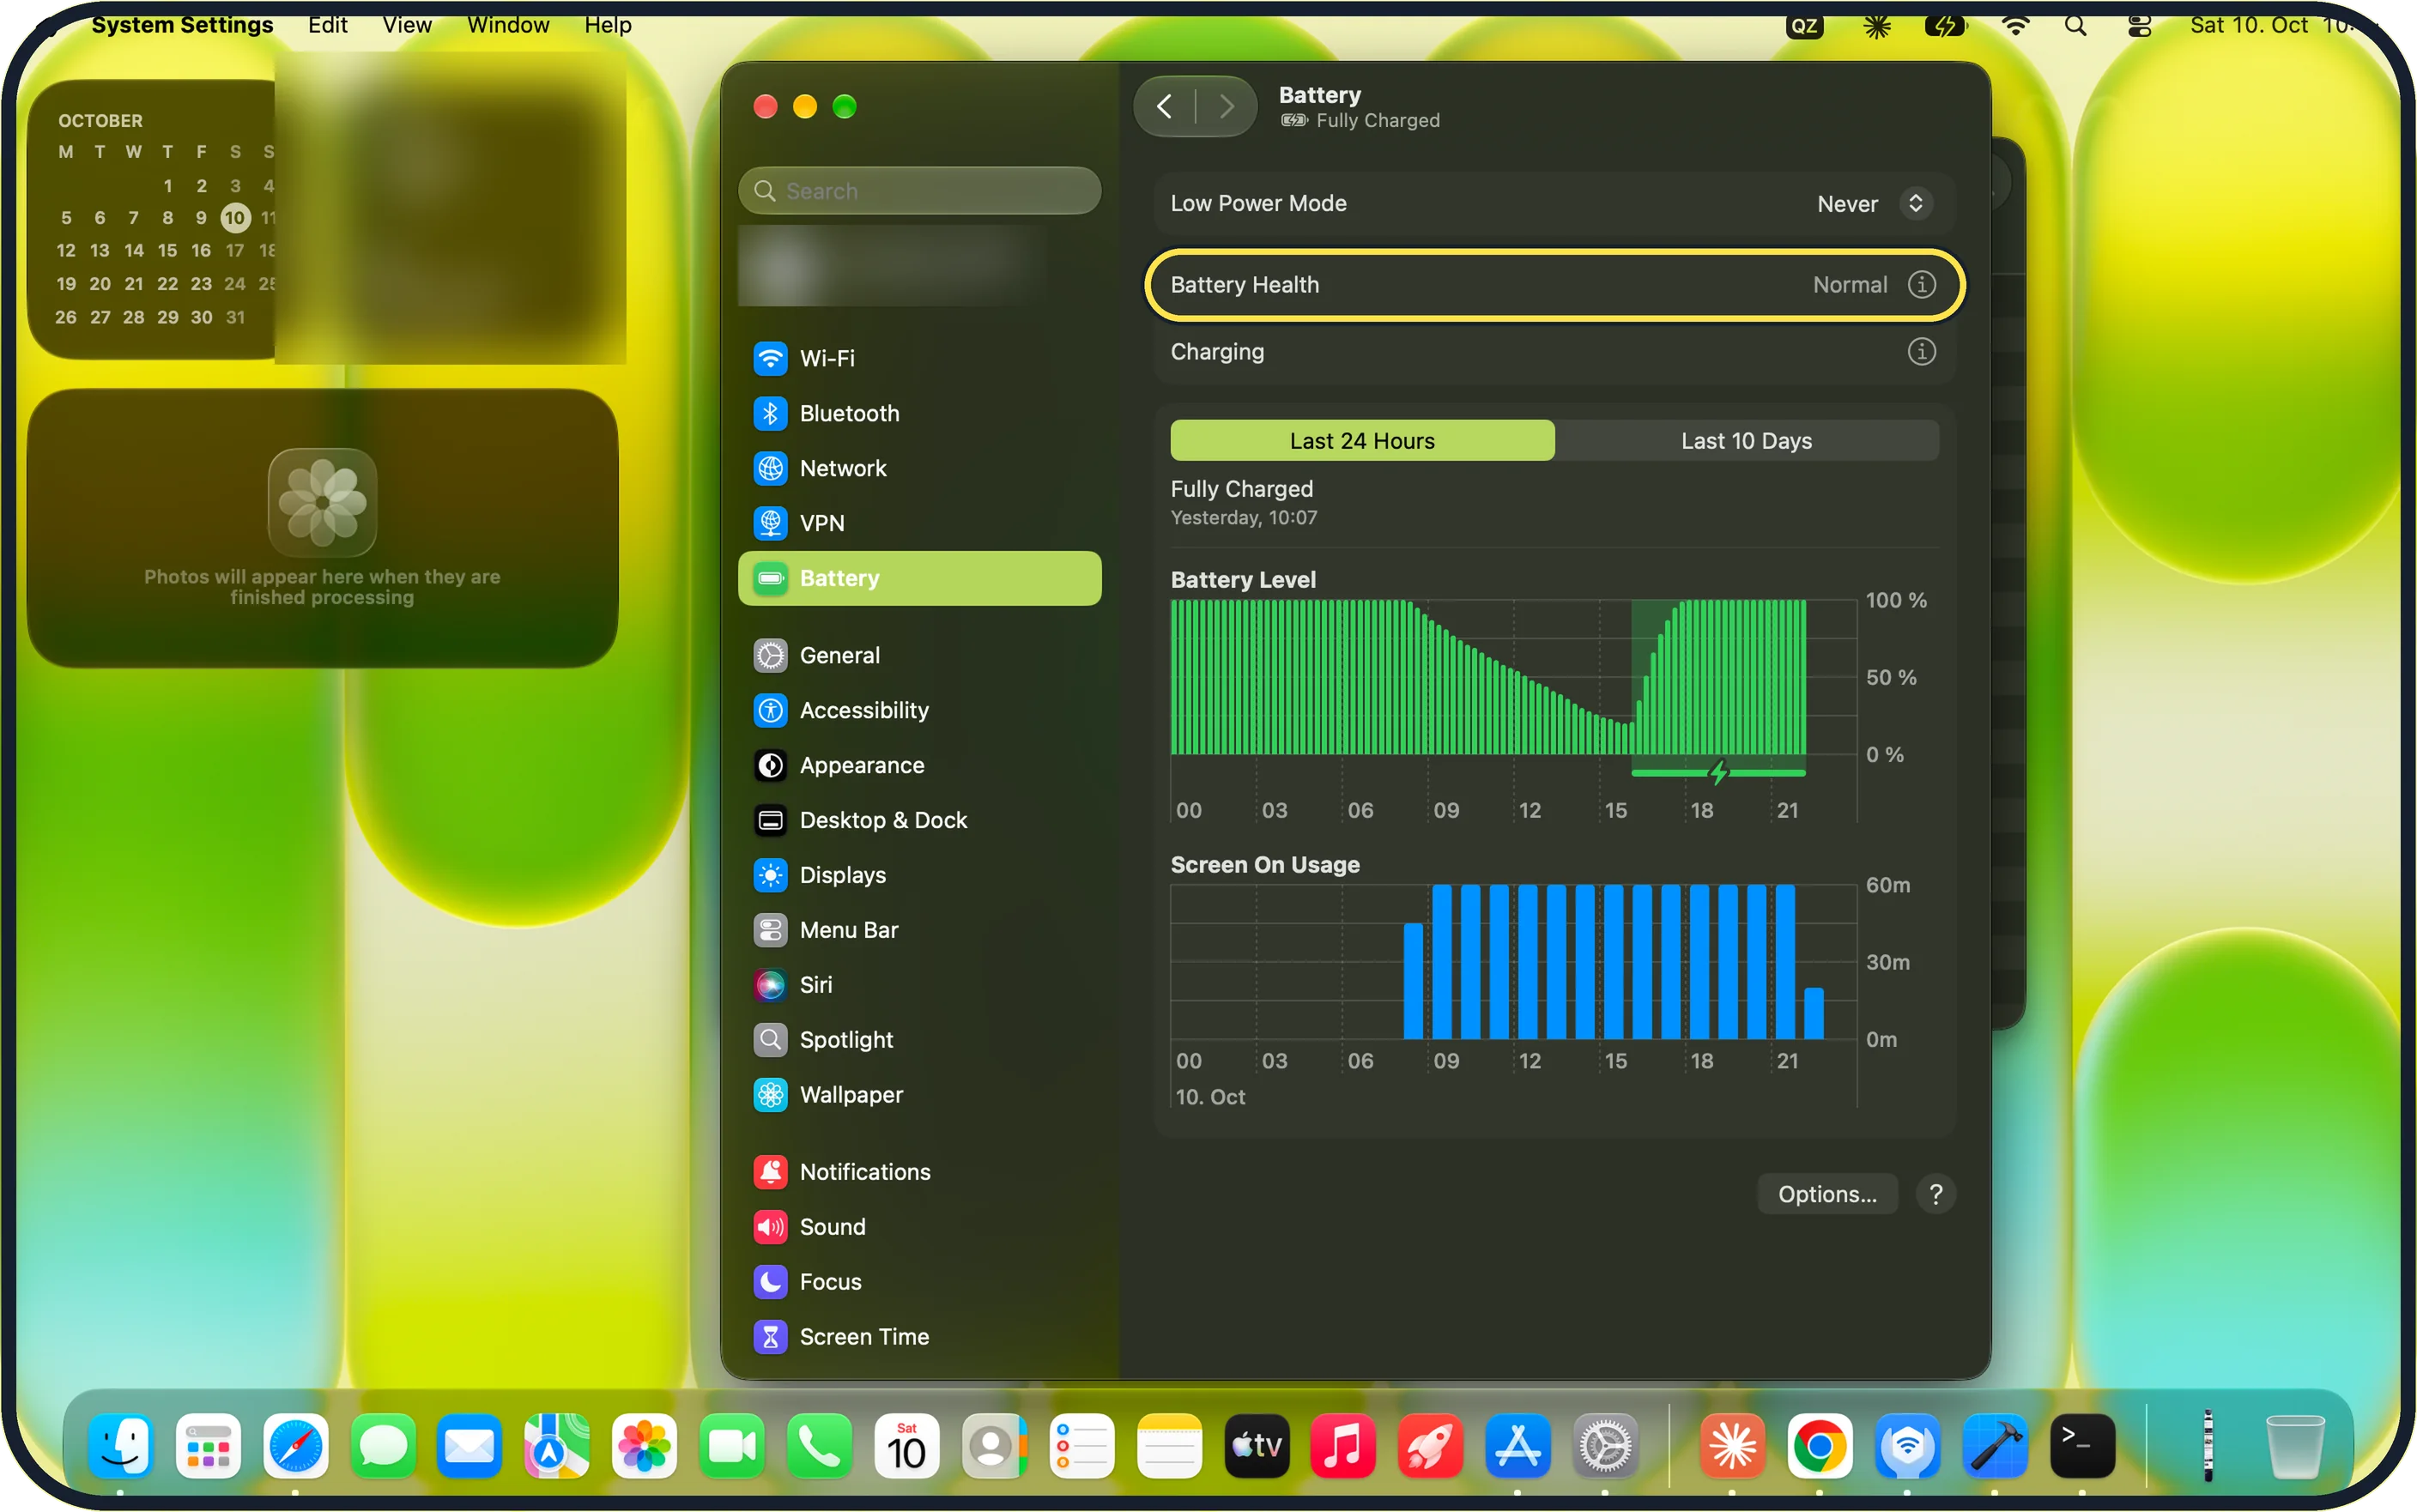
Task: Open the Edit menu
Action: tap(327, 25)
